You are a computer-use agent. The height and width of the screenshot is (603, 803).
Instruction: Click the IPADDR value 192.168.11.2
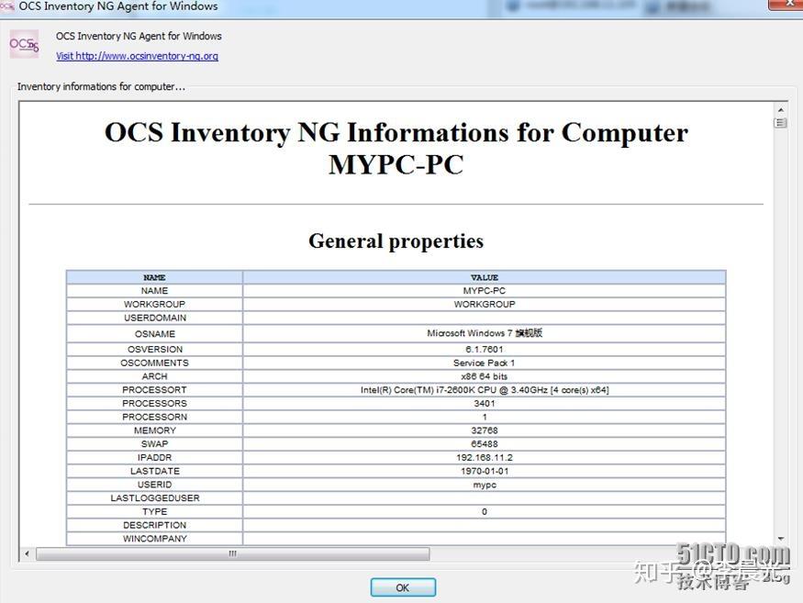(x=484, y=457)
